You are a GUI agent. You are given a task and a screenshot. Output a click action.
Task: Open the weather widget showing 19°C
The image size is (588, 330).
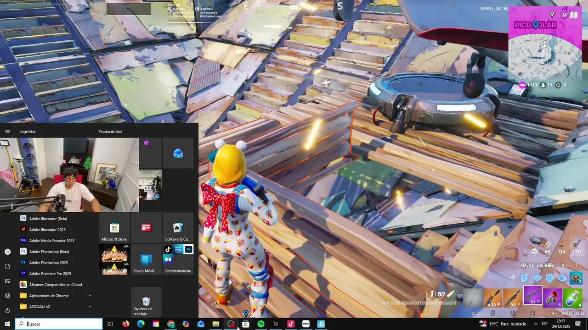click(503, 324)
